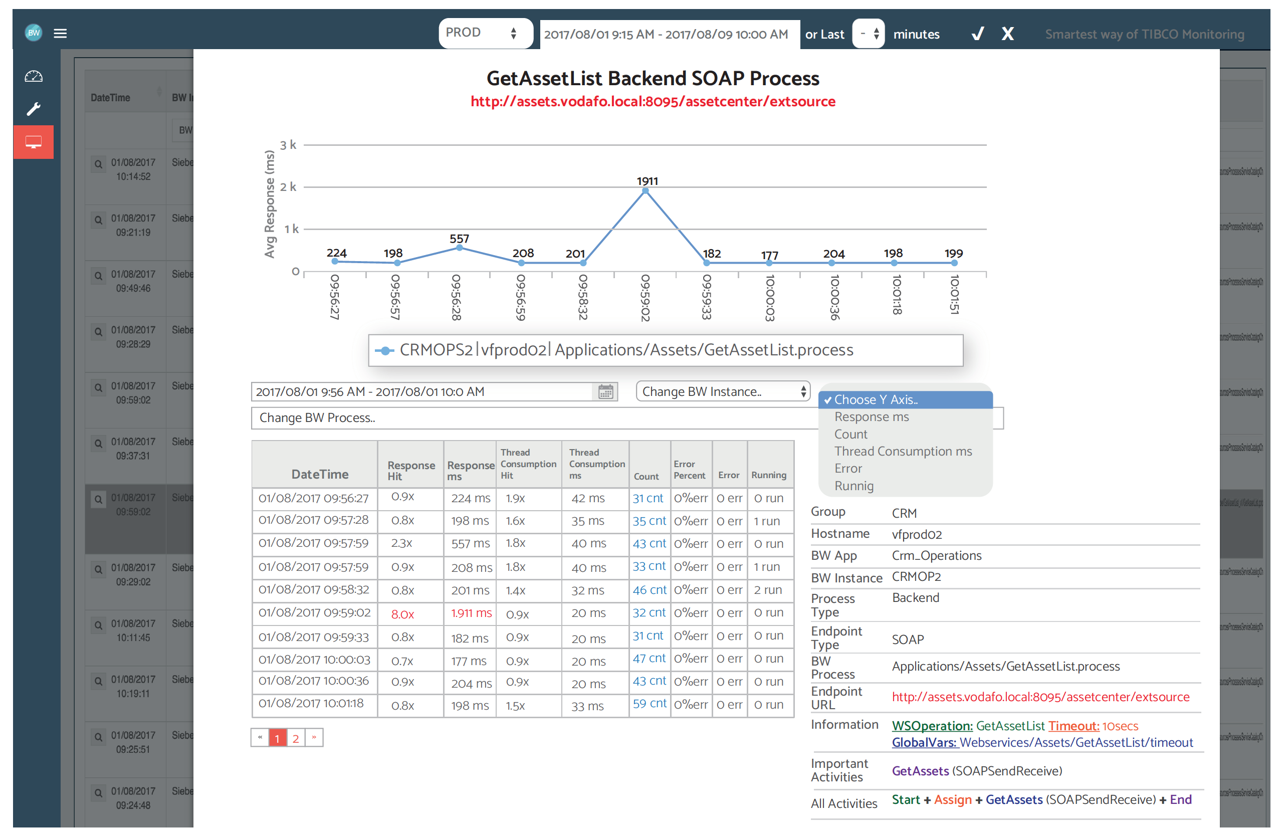Open the calendar picker beside the chart date range
This screenshot has width=1283, height=838.
606,391
